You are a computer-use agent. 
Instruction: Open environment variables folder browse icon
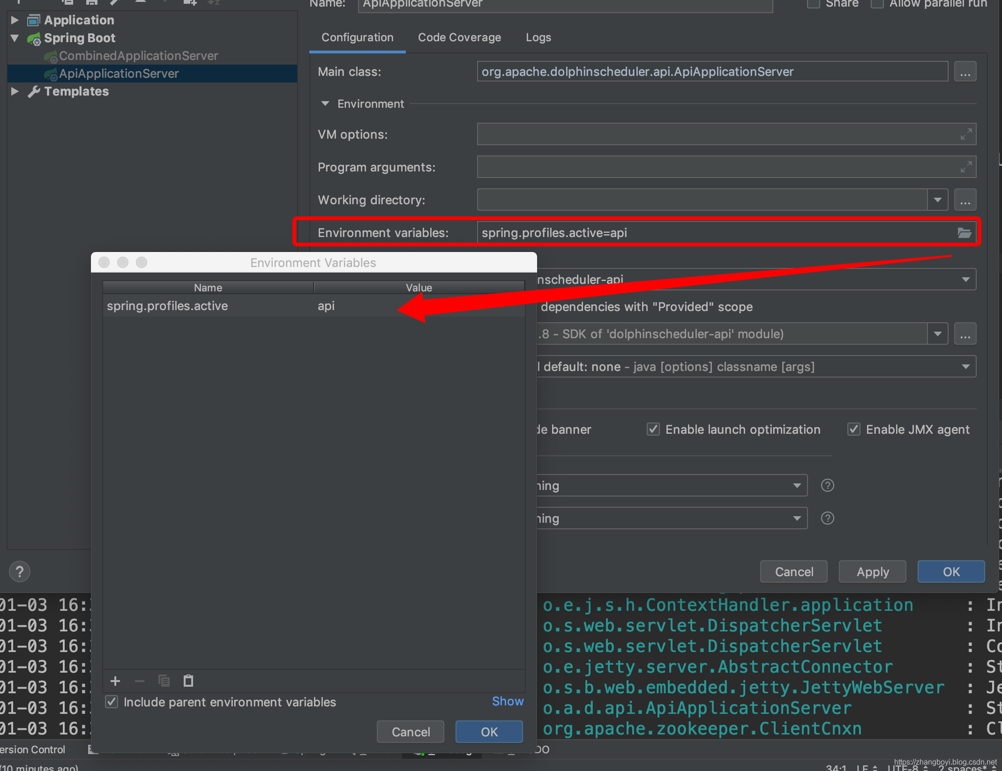(x=964, y=233)
